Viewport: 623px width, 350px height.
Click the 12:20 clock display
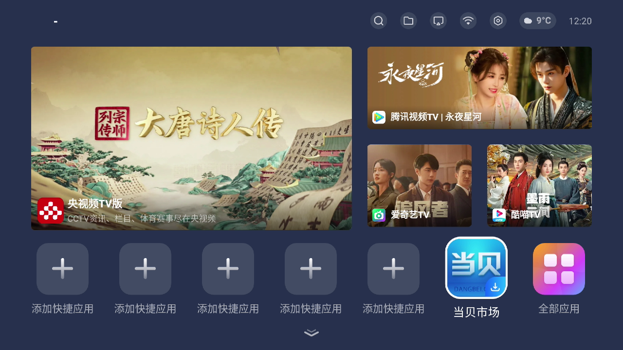pos(580,21)
